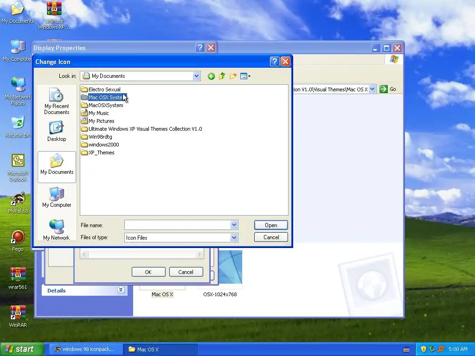Select the Win98rdtg folder
Viewport: 475px width, 356px height.
pos(96,137)
